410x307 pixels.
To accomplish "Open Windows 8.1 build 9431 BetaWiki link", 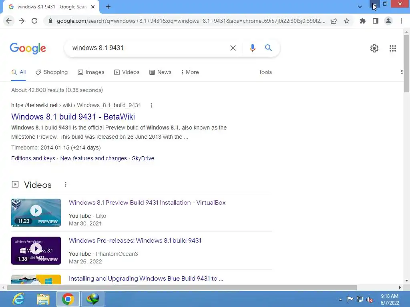I will tap(73, 117).
